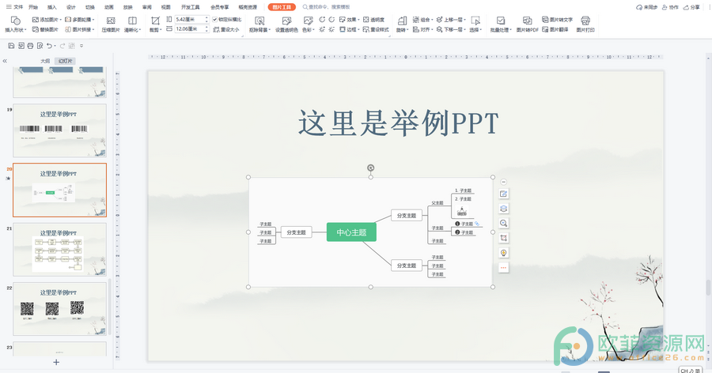Click the crop icon beside selected image
Image resolution: width=712 pixels, height=373 pixels.
pos(503,238)
